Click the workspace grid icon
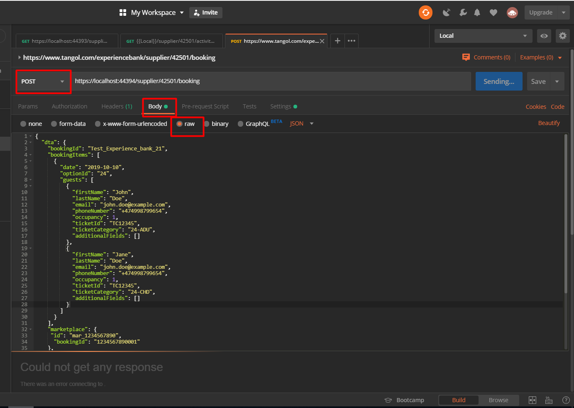Screen dimensions: 574x408 coord(122,13)
